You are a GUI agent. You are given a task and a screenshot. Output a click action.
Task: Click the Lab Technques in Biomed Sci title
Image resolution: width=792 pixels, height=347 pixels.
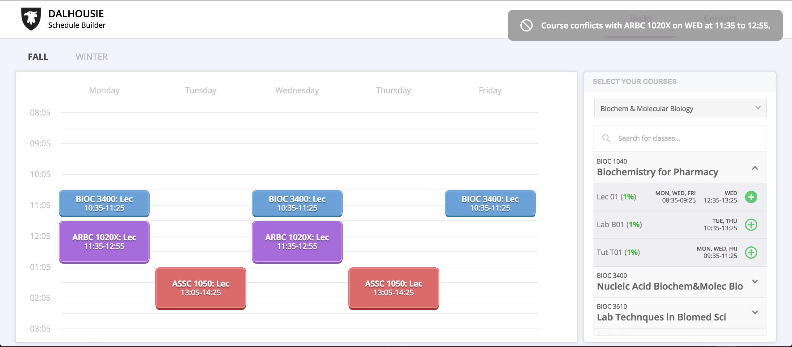pyautogui.click(x=661, y=317)
